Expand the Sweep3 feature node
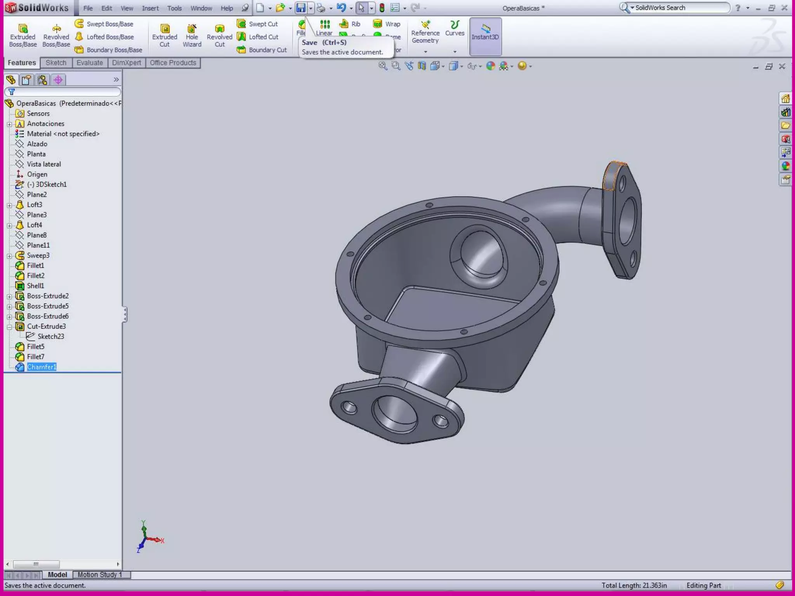Screen dimensions: 795x596 coord(10,256)
